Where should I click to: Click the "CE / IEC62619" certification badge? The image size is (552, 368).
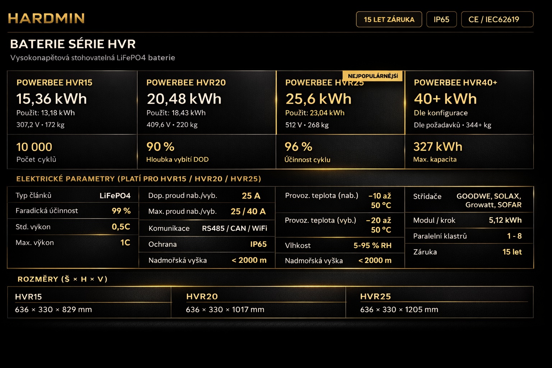[x=497, y=19]
